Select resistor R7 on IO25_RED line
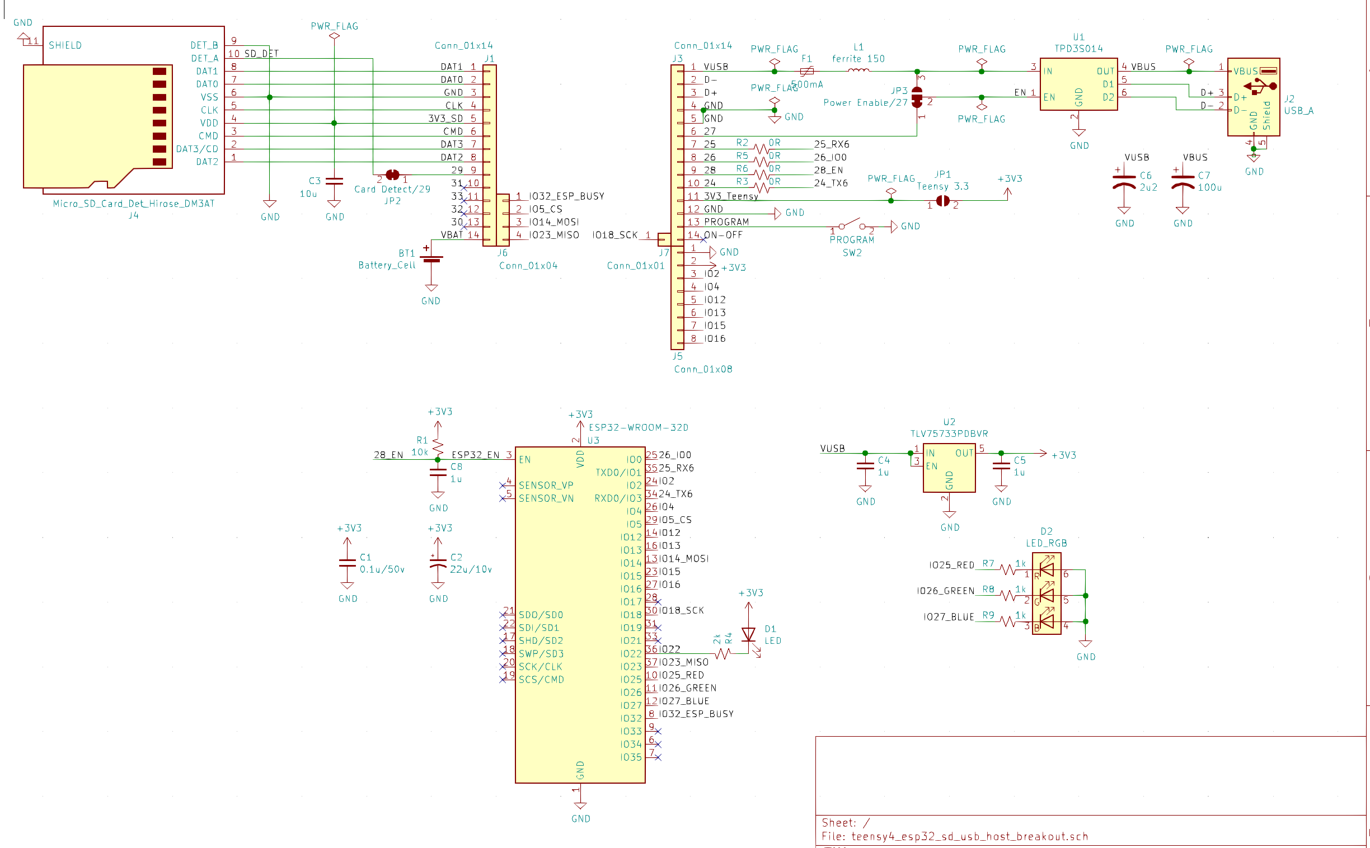Viewport: 1370px width, 848px height. click(1007, 570)
